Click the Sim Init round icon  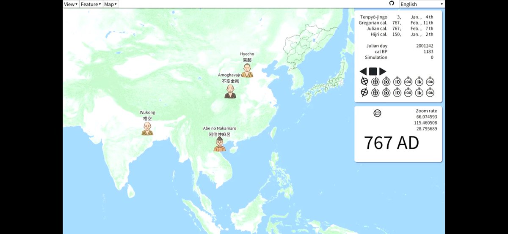point(377,113)
